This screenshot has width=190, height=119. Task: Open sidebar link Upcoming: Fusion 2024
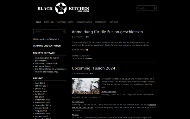(46, 63)
